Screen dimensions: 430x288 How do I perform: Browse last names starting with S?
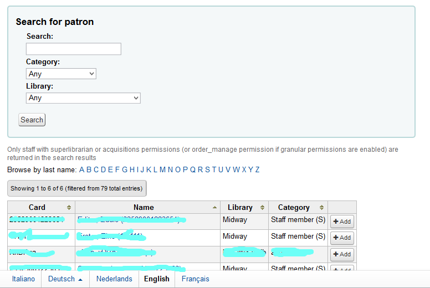click(208, 169)
